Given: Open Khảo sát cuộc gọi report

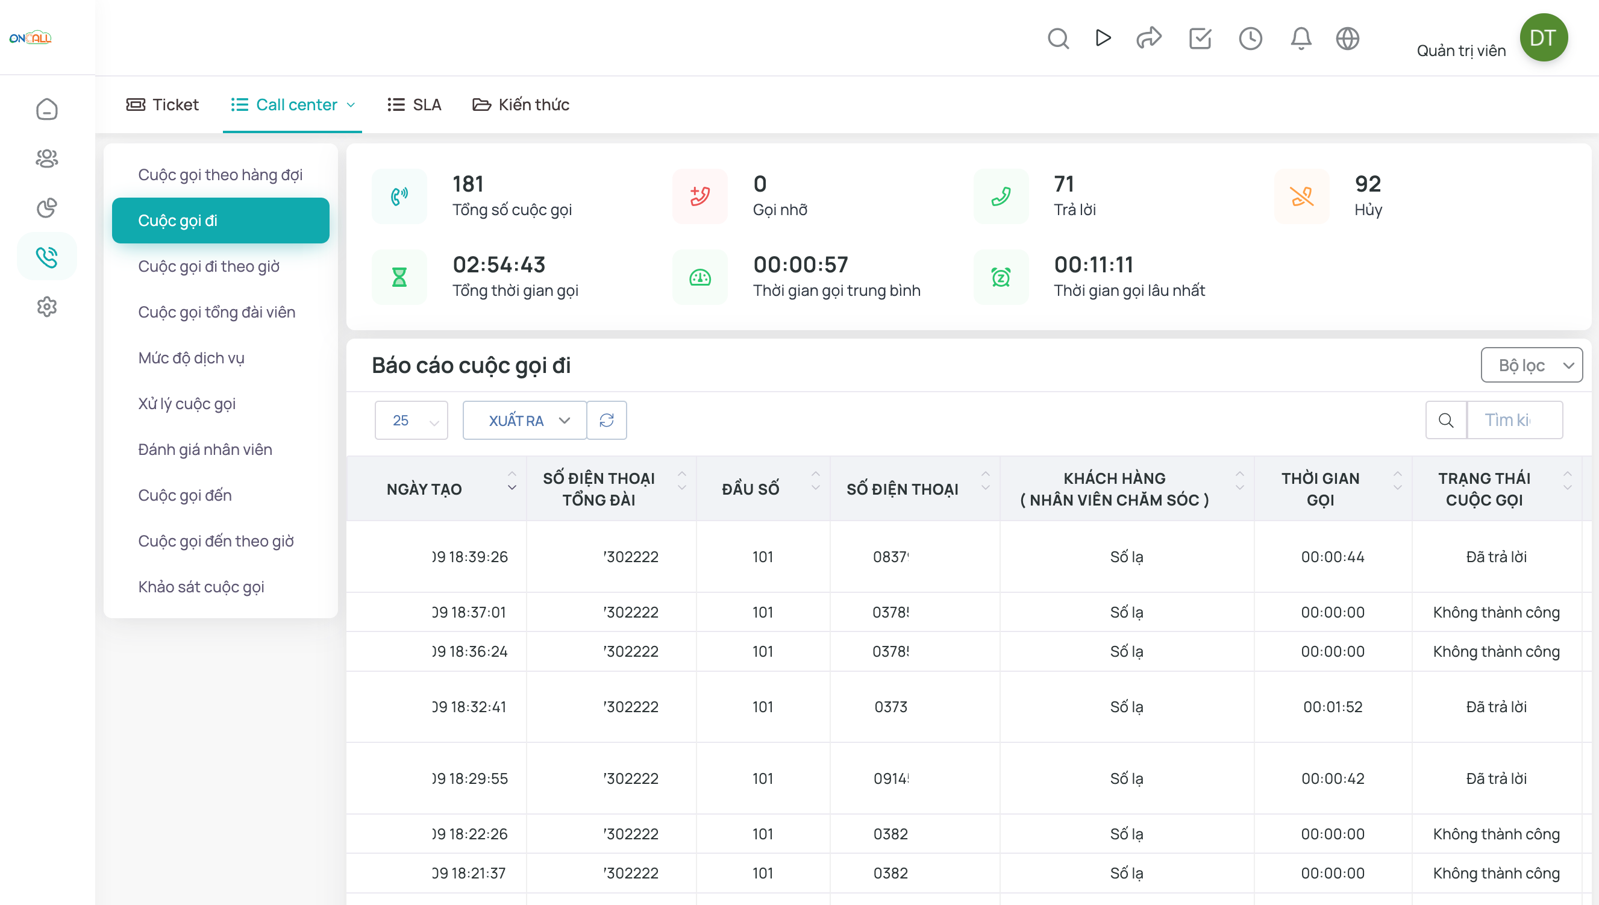Looking at the screenshot, I should 220,587.
